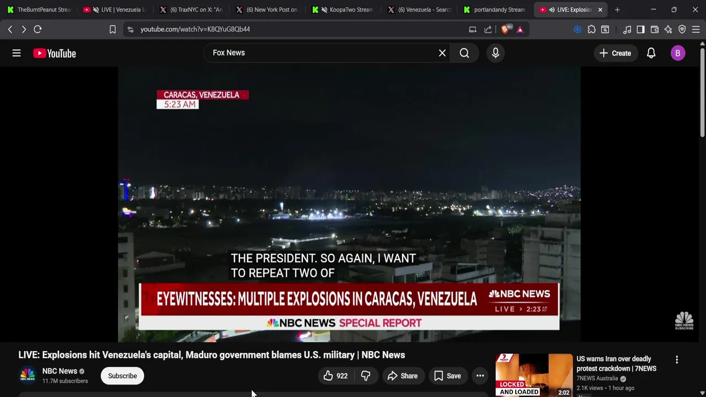Click the video title text
Image resolution: width=706 pixels, height=397 pixels.
(212, 355)
